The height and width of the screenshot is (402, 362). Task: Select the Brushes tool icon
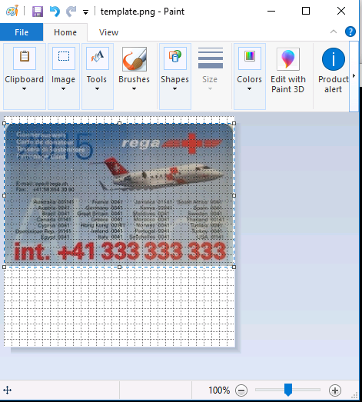point(135,59)
